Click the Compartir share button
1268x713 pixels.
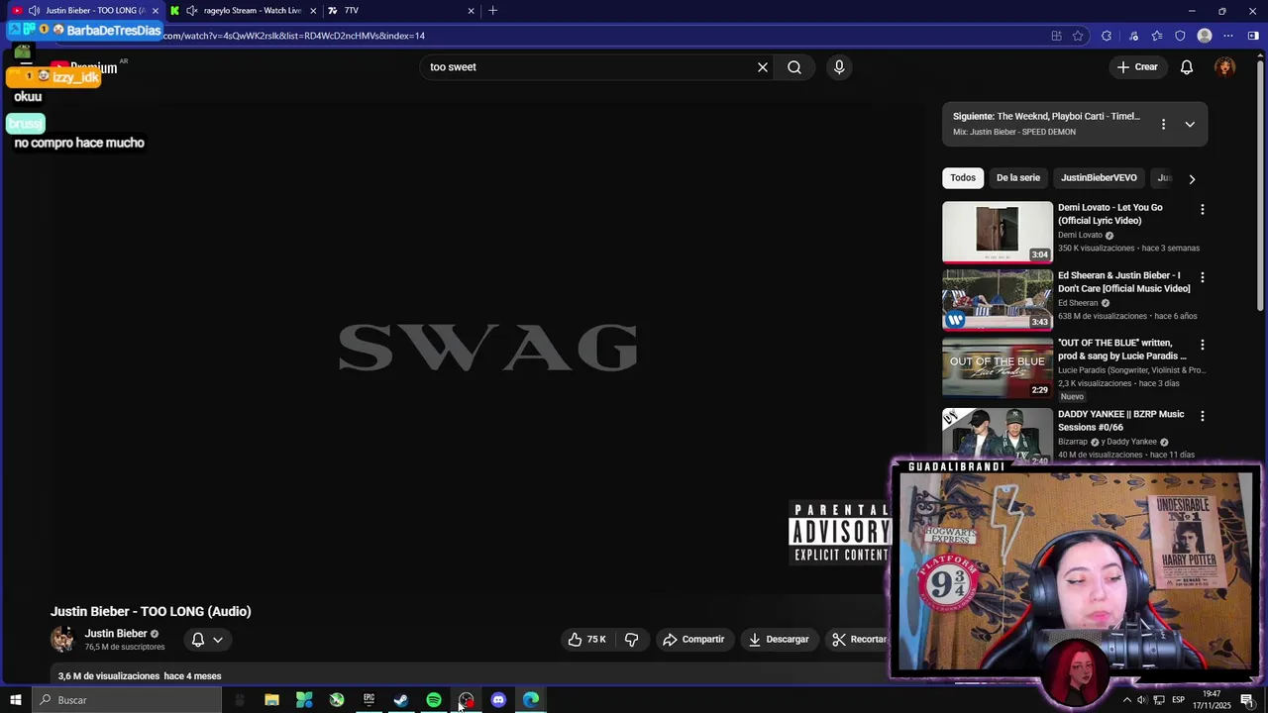693,640
